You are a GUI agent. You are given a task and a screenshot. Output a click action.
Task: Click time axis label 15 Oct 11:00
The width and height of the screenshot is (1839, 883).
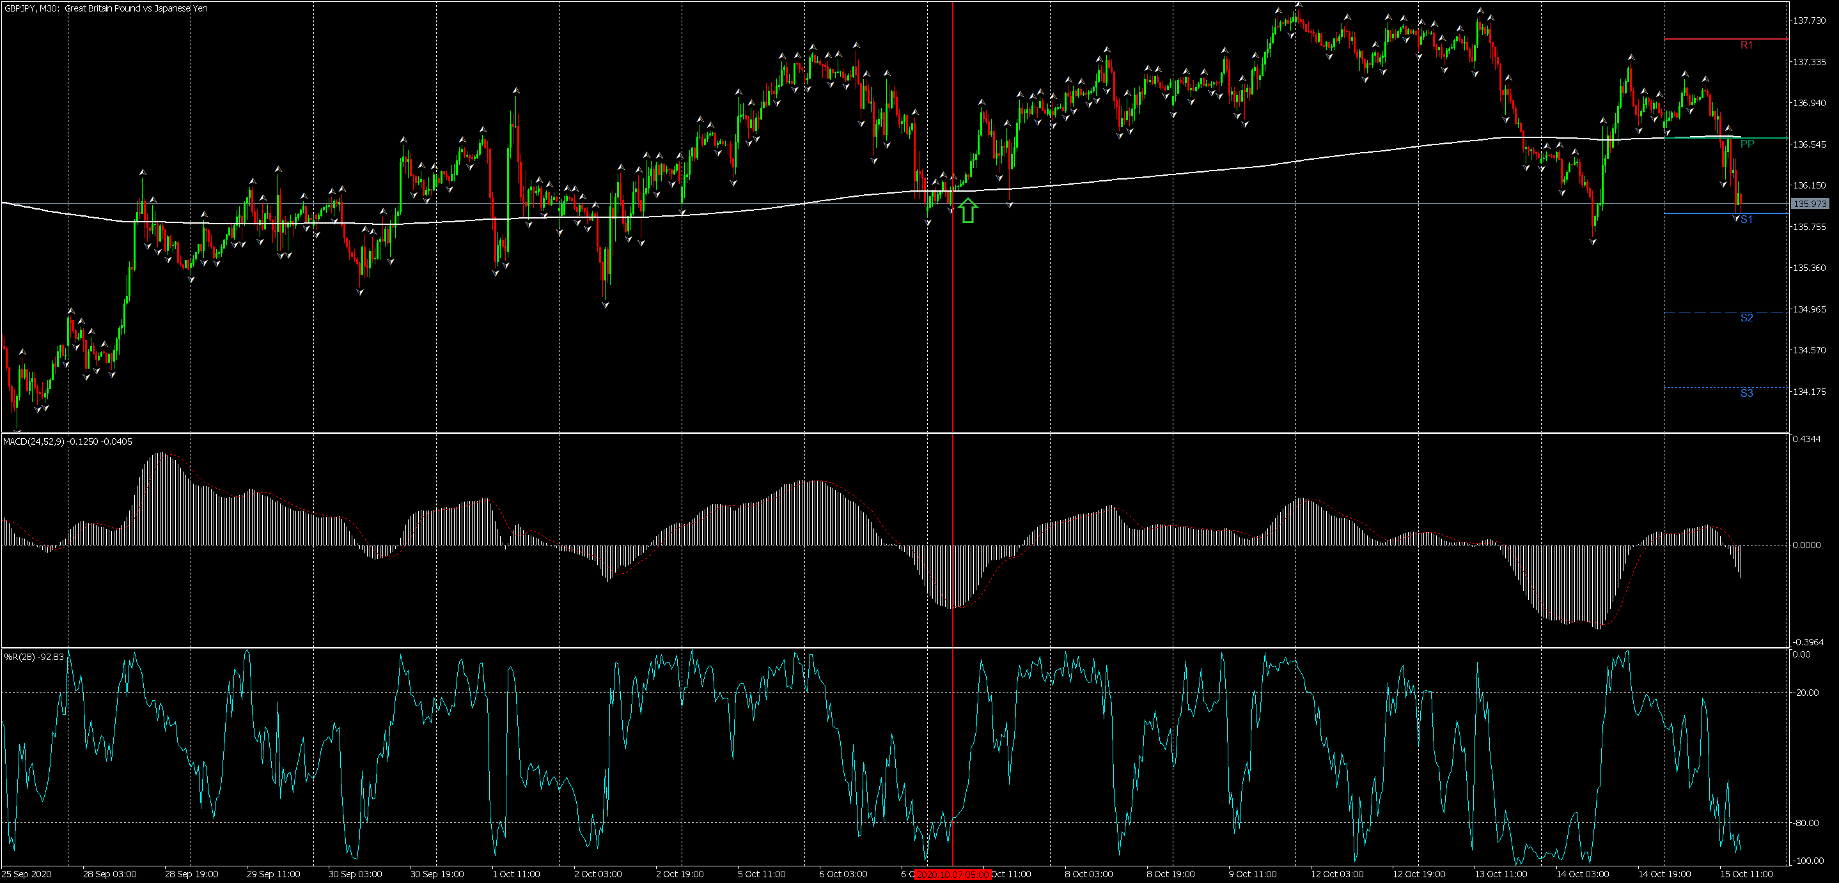1746,875
